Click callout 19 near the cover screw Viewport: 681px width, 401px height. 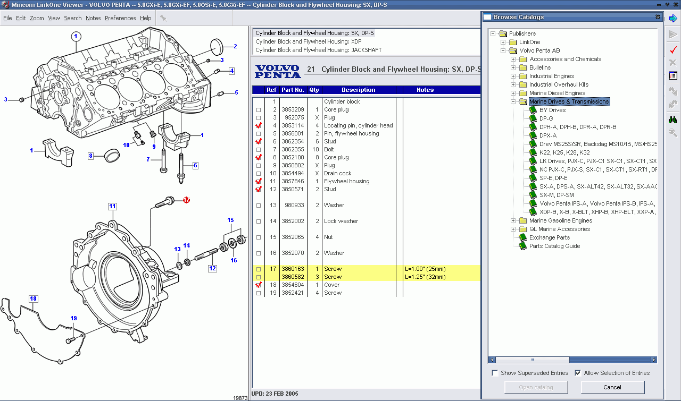[x=73, y=318]
